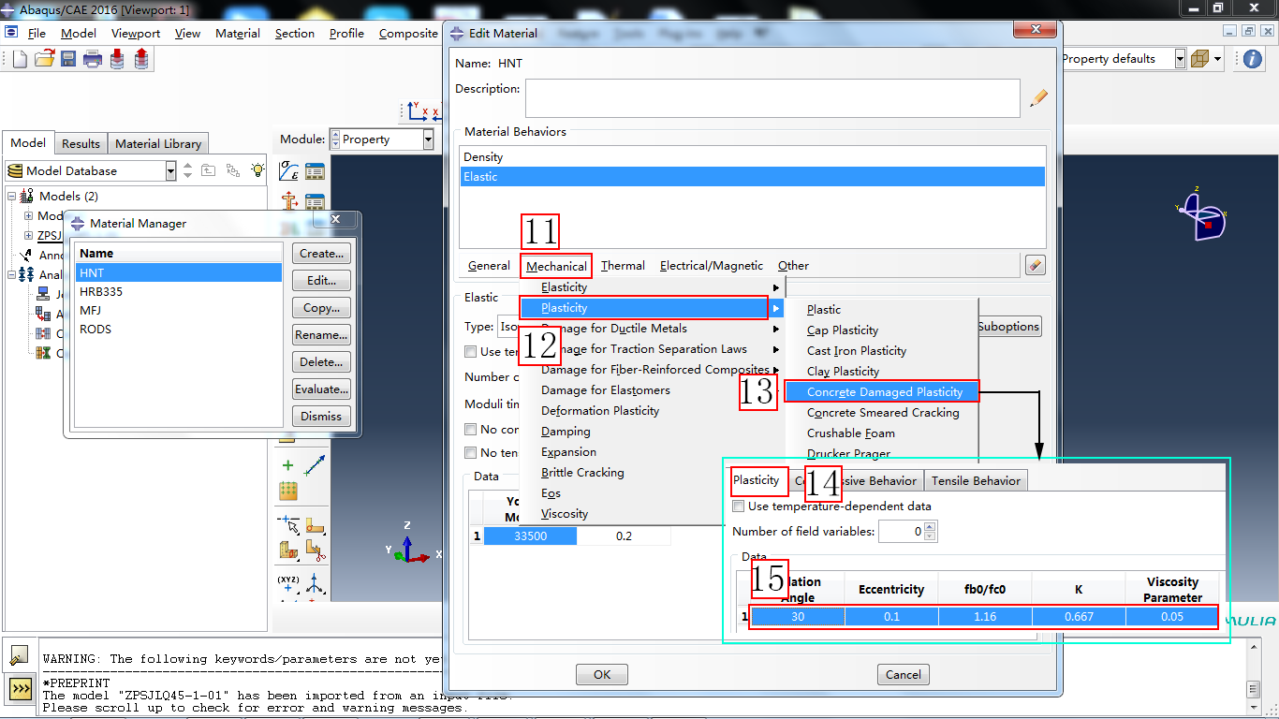Click the Create... button in Material Manager
Image resolution: width=1279 pixels, height=719 pixels.
point(321,254)
